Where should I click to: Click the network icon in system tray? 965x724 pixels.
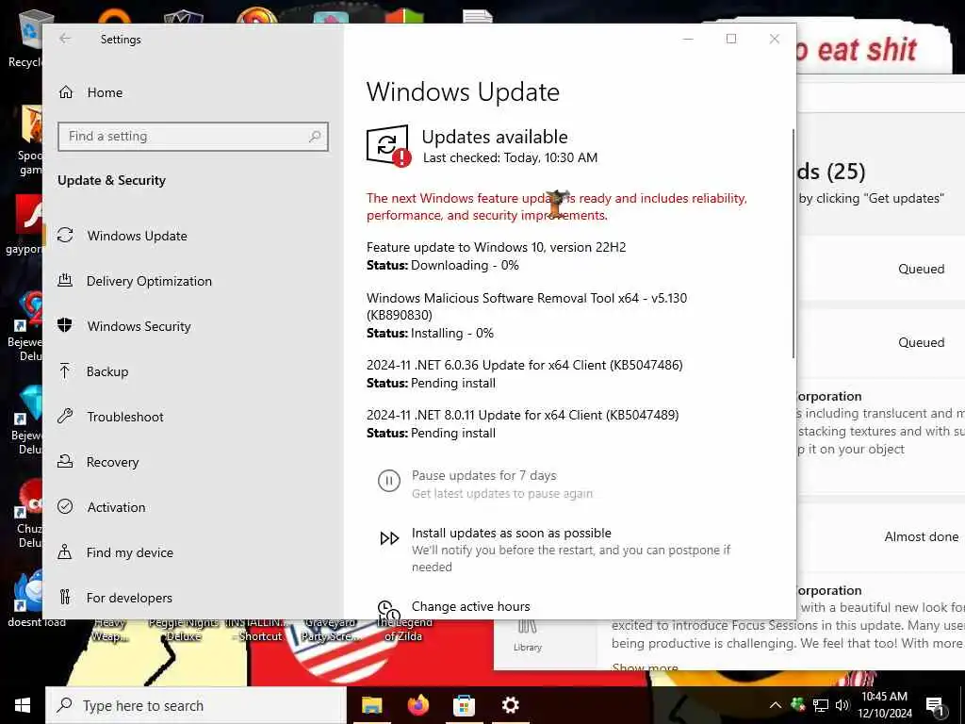pos(821,705)
